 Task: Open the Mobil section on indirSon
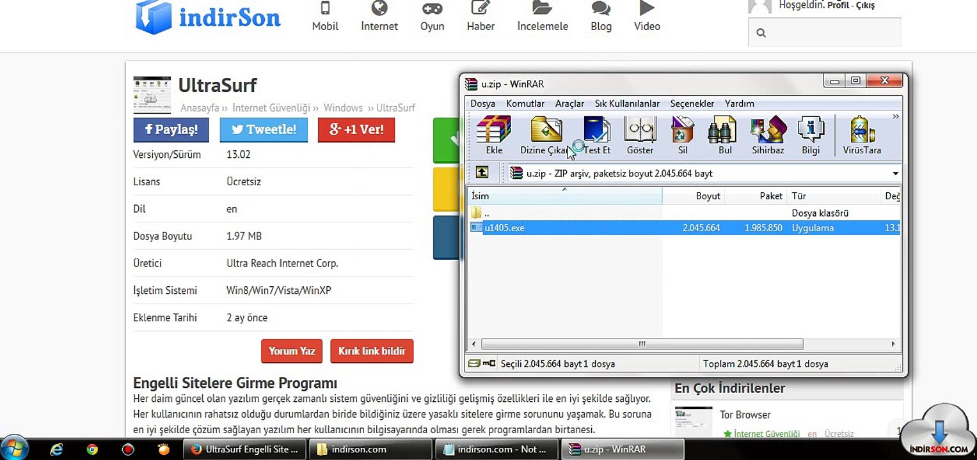click(325, 17)
